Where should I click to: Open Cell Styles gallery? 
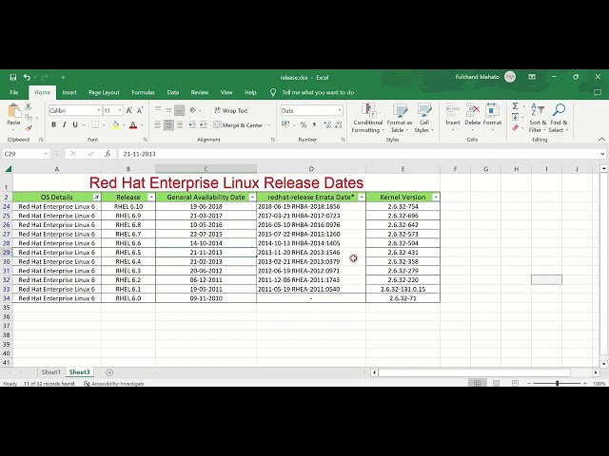pyautogui.click(x=423, y=118)
